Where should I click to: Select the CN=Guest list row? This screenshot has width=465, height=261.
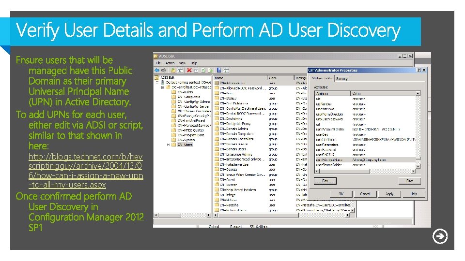click(261, 180)
